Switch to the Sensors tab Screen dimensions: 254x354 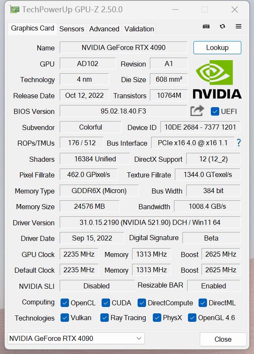point(72,29)
